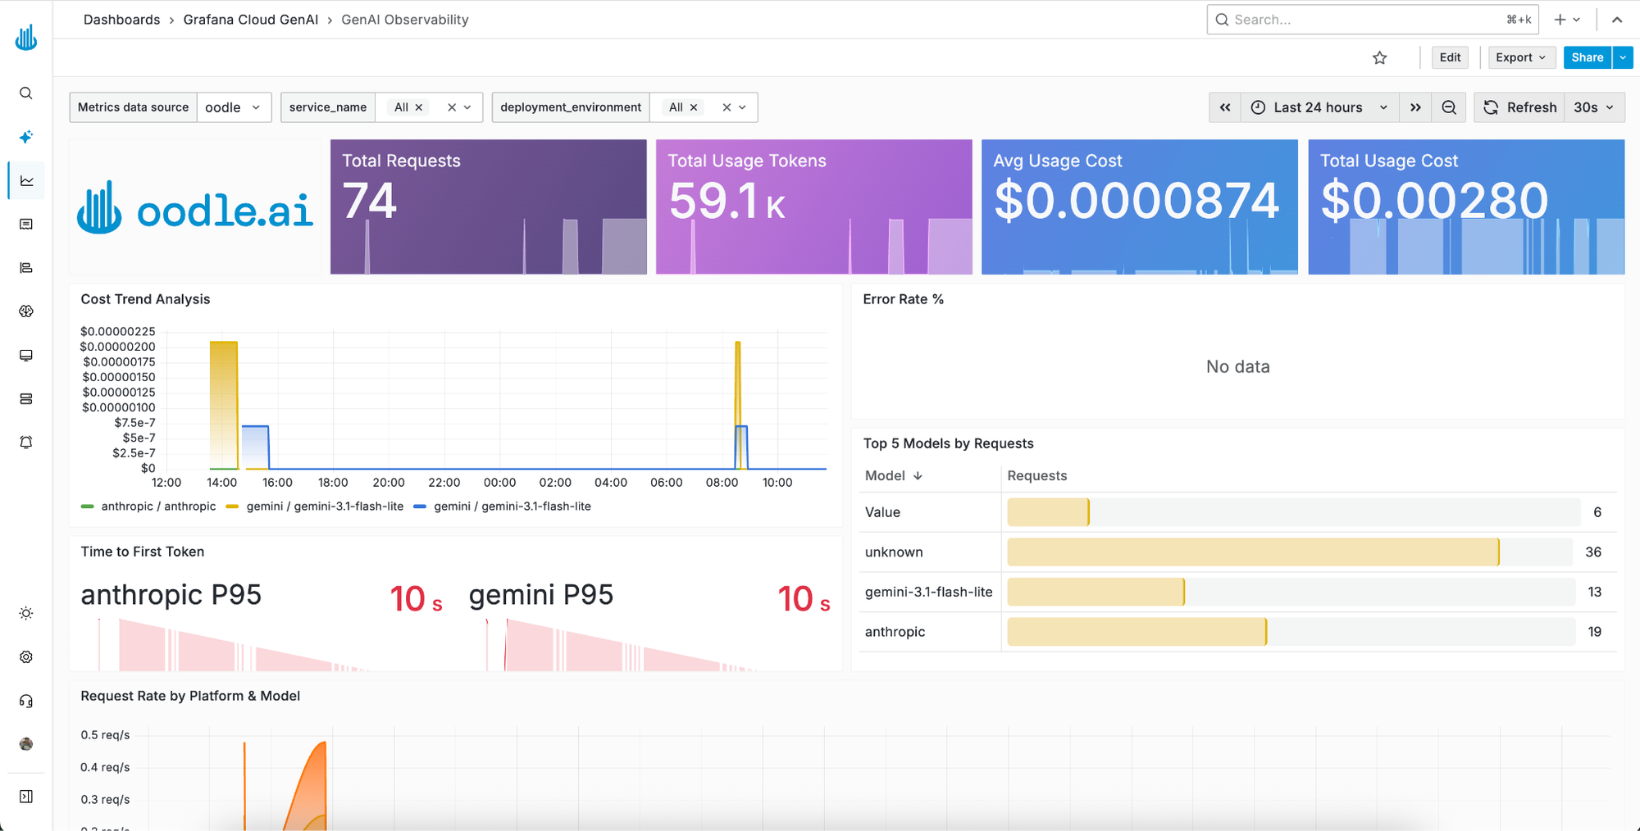1640x831 pixels.
Task: Click yellow gemini-3.1-flash-lite legend color swatch
Action: (x=232, y=506)
